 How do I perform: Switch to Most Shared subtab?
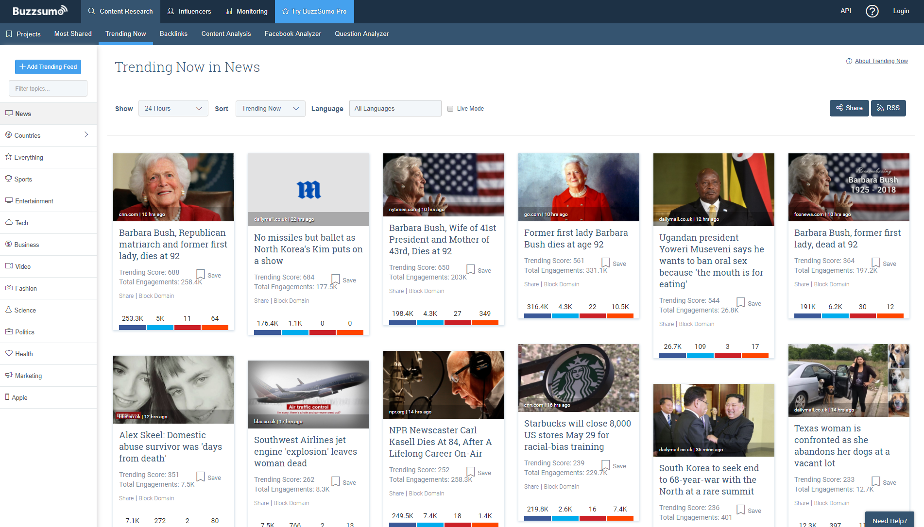(73, 33)
